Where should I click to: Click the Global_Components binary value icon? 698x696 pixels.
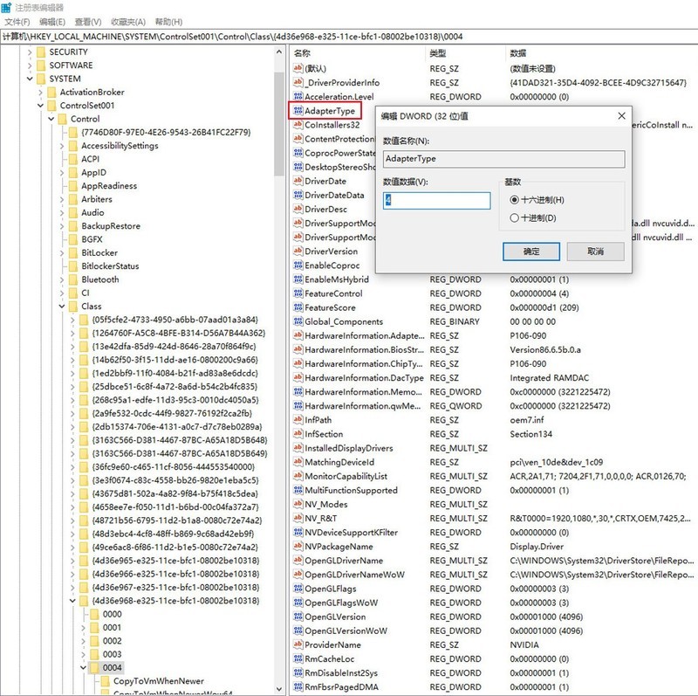[297, 321]
